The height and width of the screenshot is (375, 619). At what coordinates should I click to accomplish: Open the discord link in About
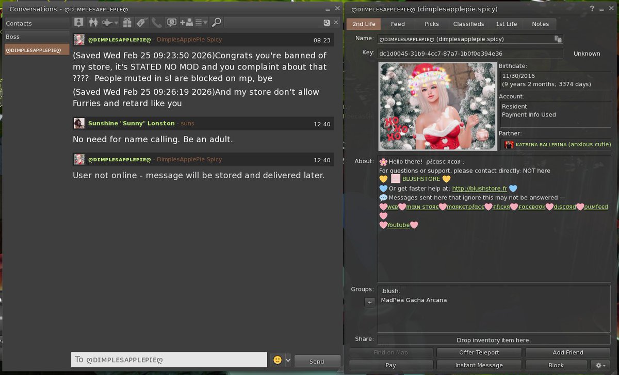(x=565, y=207)
